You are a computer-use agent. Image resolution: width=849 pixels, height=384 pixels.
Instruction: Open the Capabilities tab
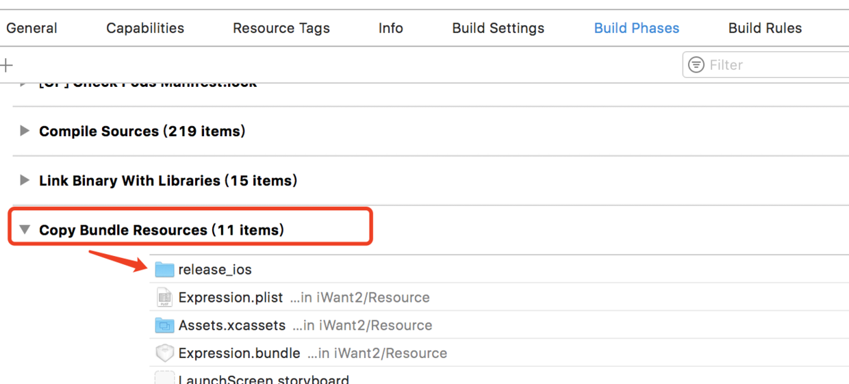pyautogui.click(x=145, y=28)
